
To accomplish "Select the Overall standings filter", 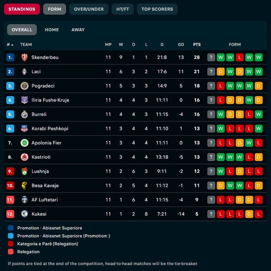I will tap(22, 30).
